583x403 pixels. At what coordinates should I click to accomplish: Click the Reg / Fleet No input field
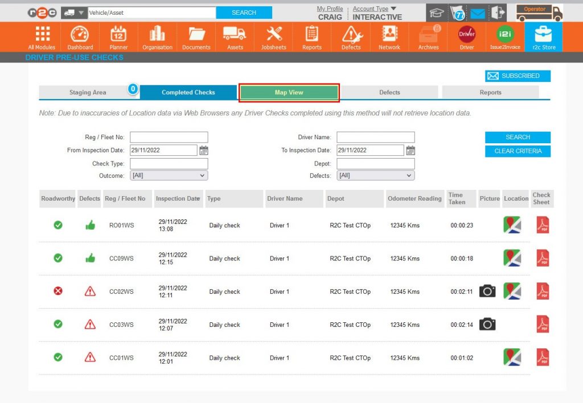click(x=169, y=137)
